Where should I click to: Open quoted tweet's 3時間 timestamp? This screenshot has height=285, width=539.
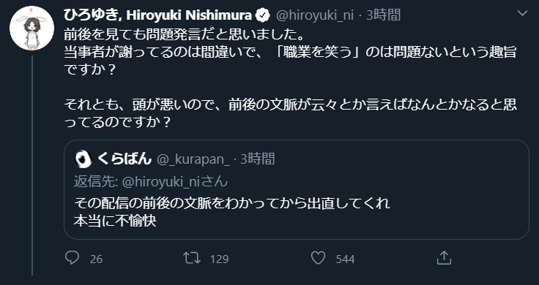tap(258, 159)
